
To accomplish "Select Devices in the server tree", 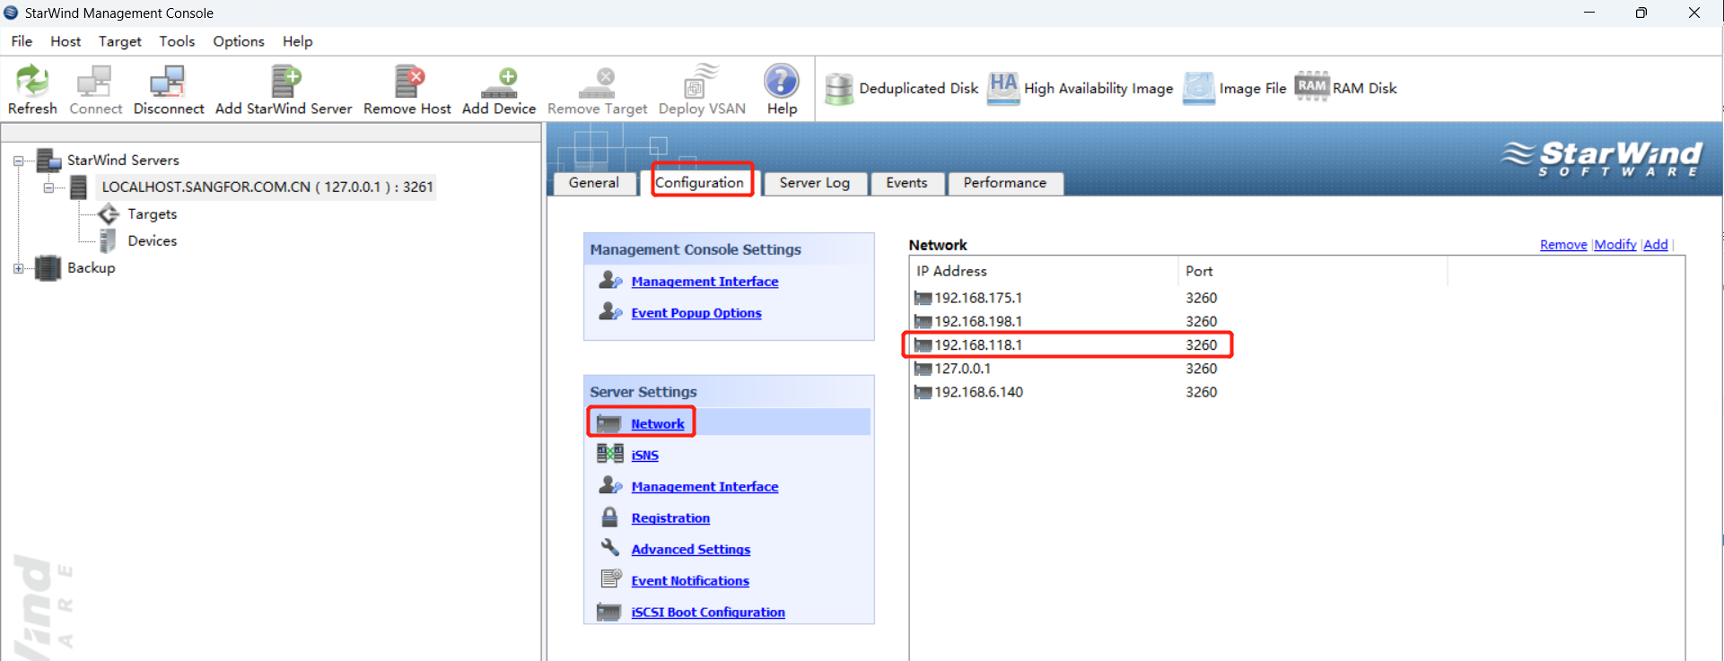I will (x=152, y=241).
